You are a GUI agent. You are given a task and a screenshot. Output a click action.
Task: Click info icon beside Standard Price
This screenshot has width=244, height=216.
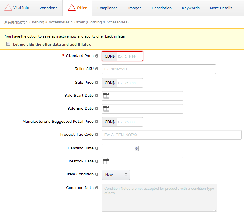pos(97,56)
